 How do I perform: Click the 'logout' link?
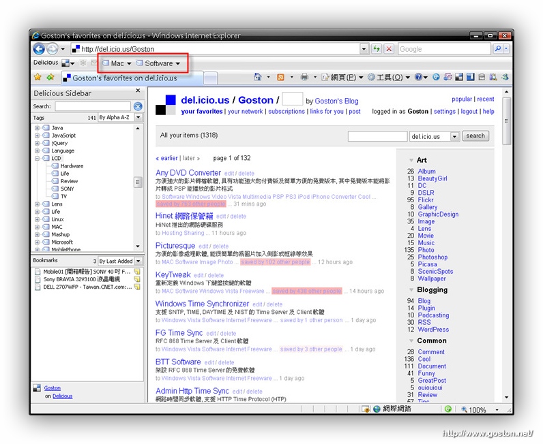pos(469,112)
